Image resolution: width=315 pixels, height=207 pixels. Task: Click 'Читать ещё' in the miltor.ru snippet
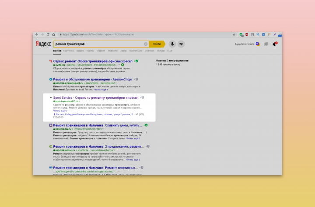point(133,160)
